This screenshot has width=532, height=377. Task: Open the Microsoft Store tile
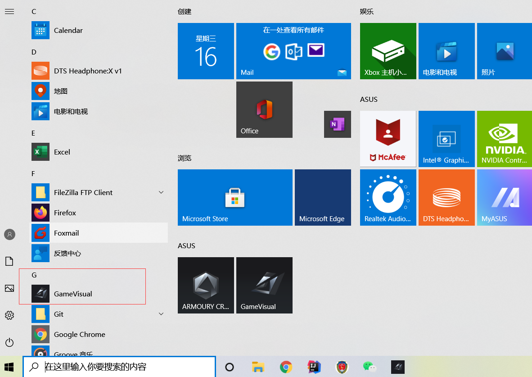point(235,197)
